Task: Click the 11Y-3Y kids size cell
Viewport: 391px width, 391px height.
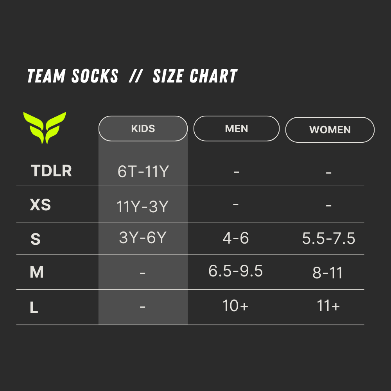Action: point(143,206)
